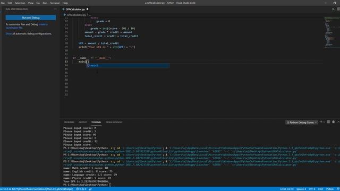Screen dimensions: 340x191
Task: Open the Run menu
Action: (x=45, y=3)
